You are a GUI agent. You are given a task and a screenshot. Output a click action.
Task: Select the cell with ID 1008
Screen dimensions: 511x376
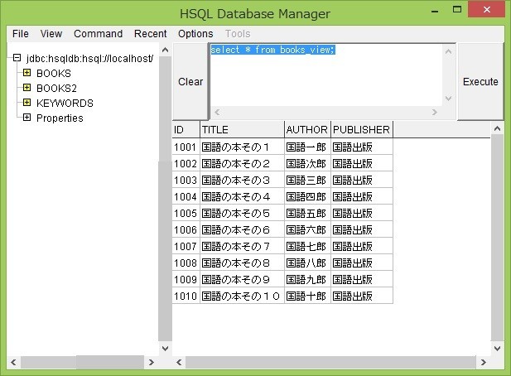click(186, 263)
